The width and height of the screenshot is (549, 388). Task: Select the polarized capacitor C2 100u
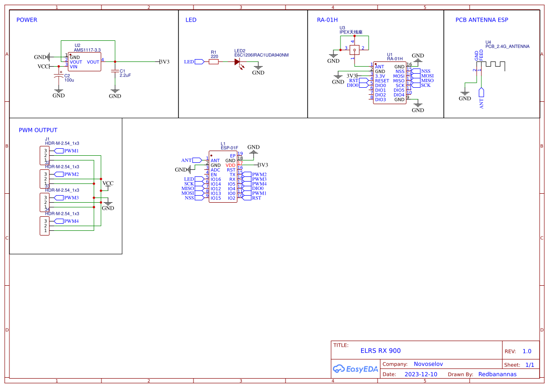click(x=58, y=75)
